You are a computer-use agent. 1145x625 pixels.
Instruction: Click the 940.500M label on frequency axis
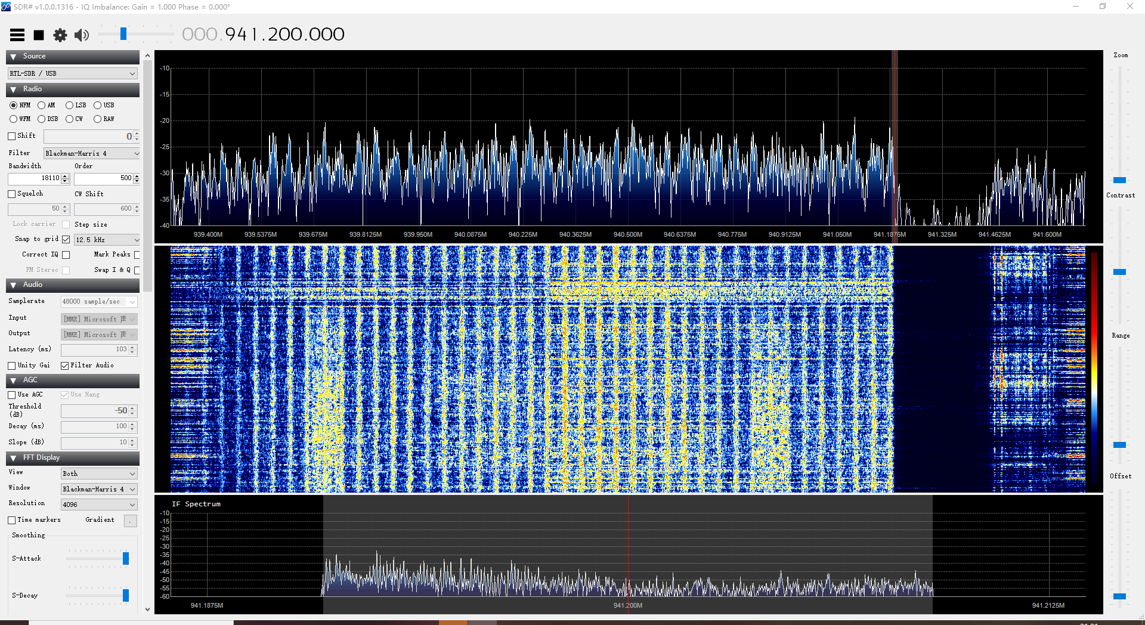[627, 234]
